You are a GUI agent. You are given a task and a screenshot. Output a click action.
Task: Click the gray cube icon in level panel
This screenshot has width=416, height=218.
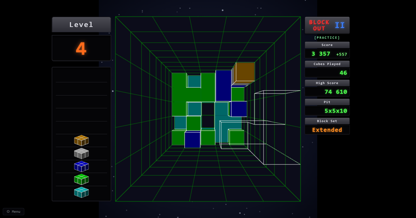81,153
